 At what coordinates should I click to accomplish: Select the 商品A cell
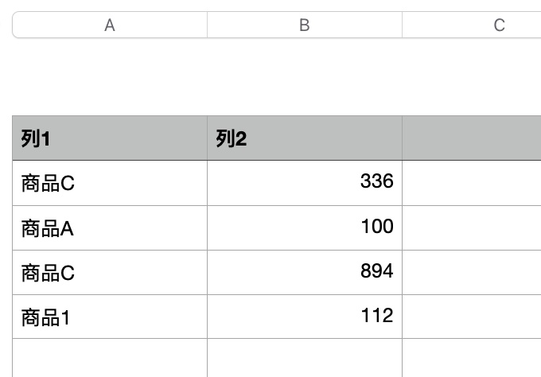pyautogui.click(x=110, y=228)
